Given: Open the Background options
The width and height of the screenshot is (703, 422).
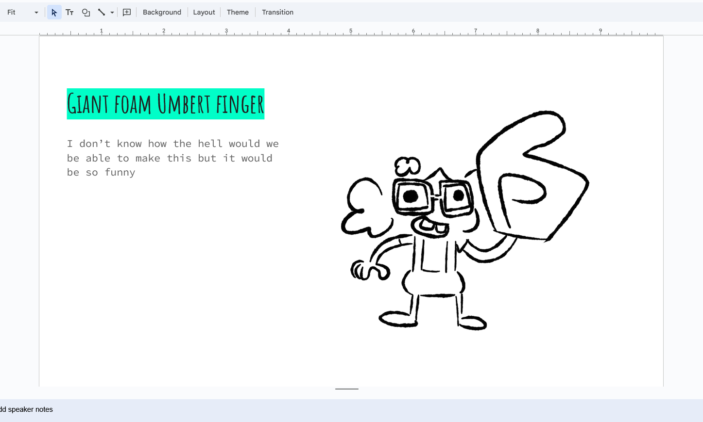Looking at the screenshot, I should (x=162, y=13).
